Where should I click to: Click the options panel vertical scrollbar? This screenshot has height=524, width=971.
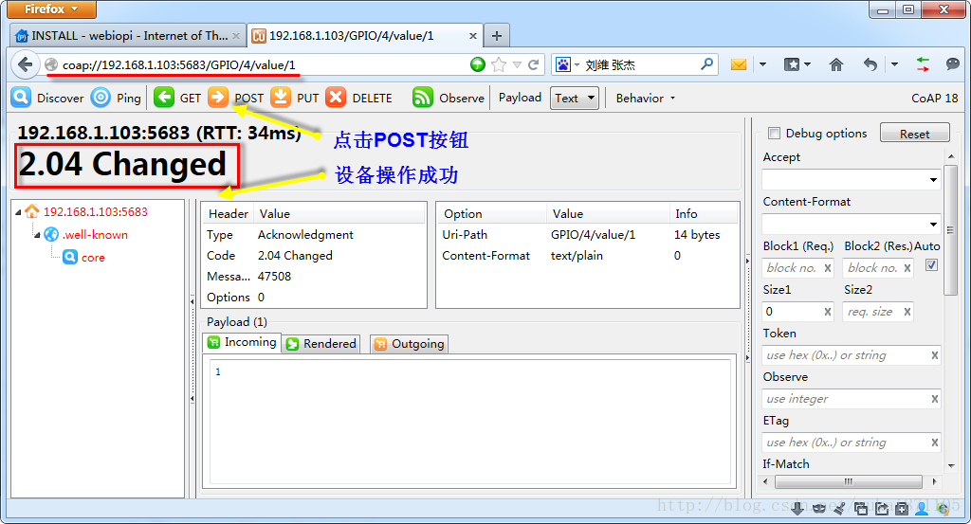(951, 230)
